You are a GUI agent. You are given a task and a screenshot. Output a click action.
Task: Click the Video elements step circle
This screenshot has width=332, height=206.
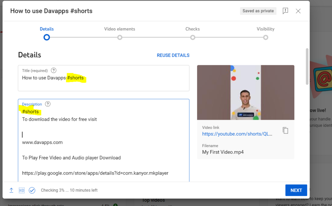[x=120, y=38]
